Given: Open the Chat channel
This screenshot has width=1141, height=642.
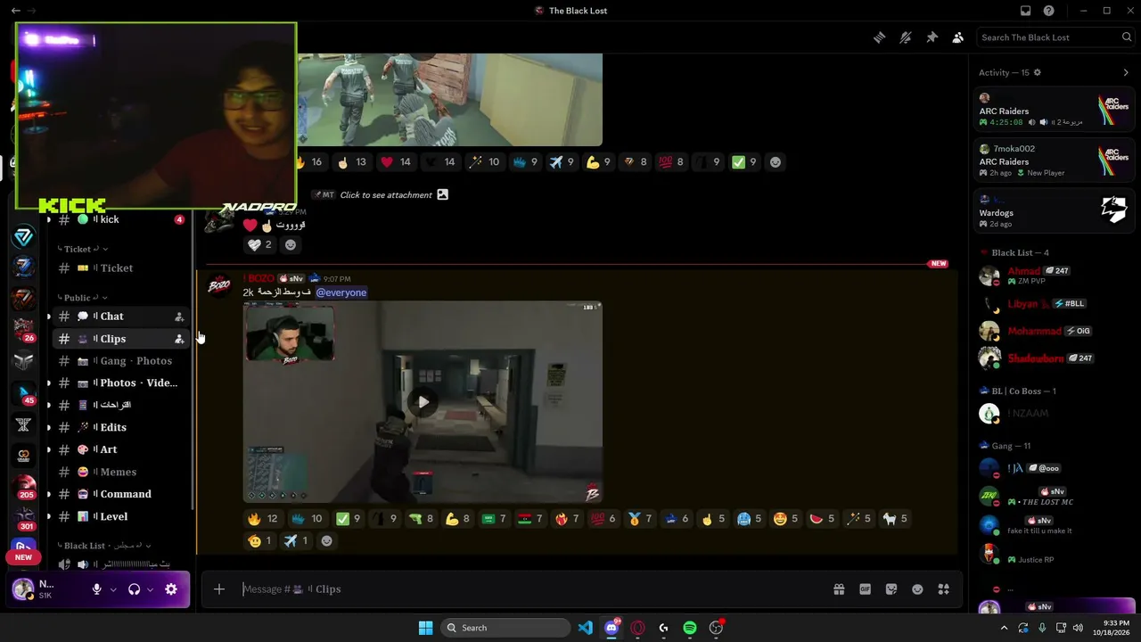Looking at the screenshot, I should (112, 317).
